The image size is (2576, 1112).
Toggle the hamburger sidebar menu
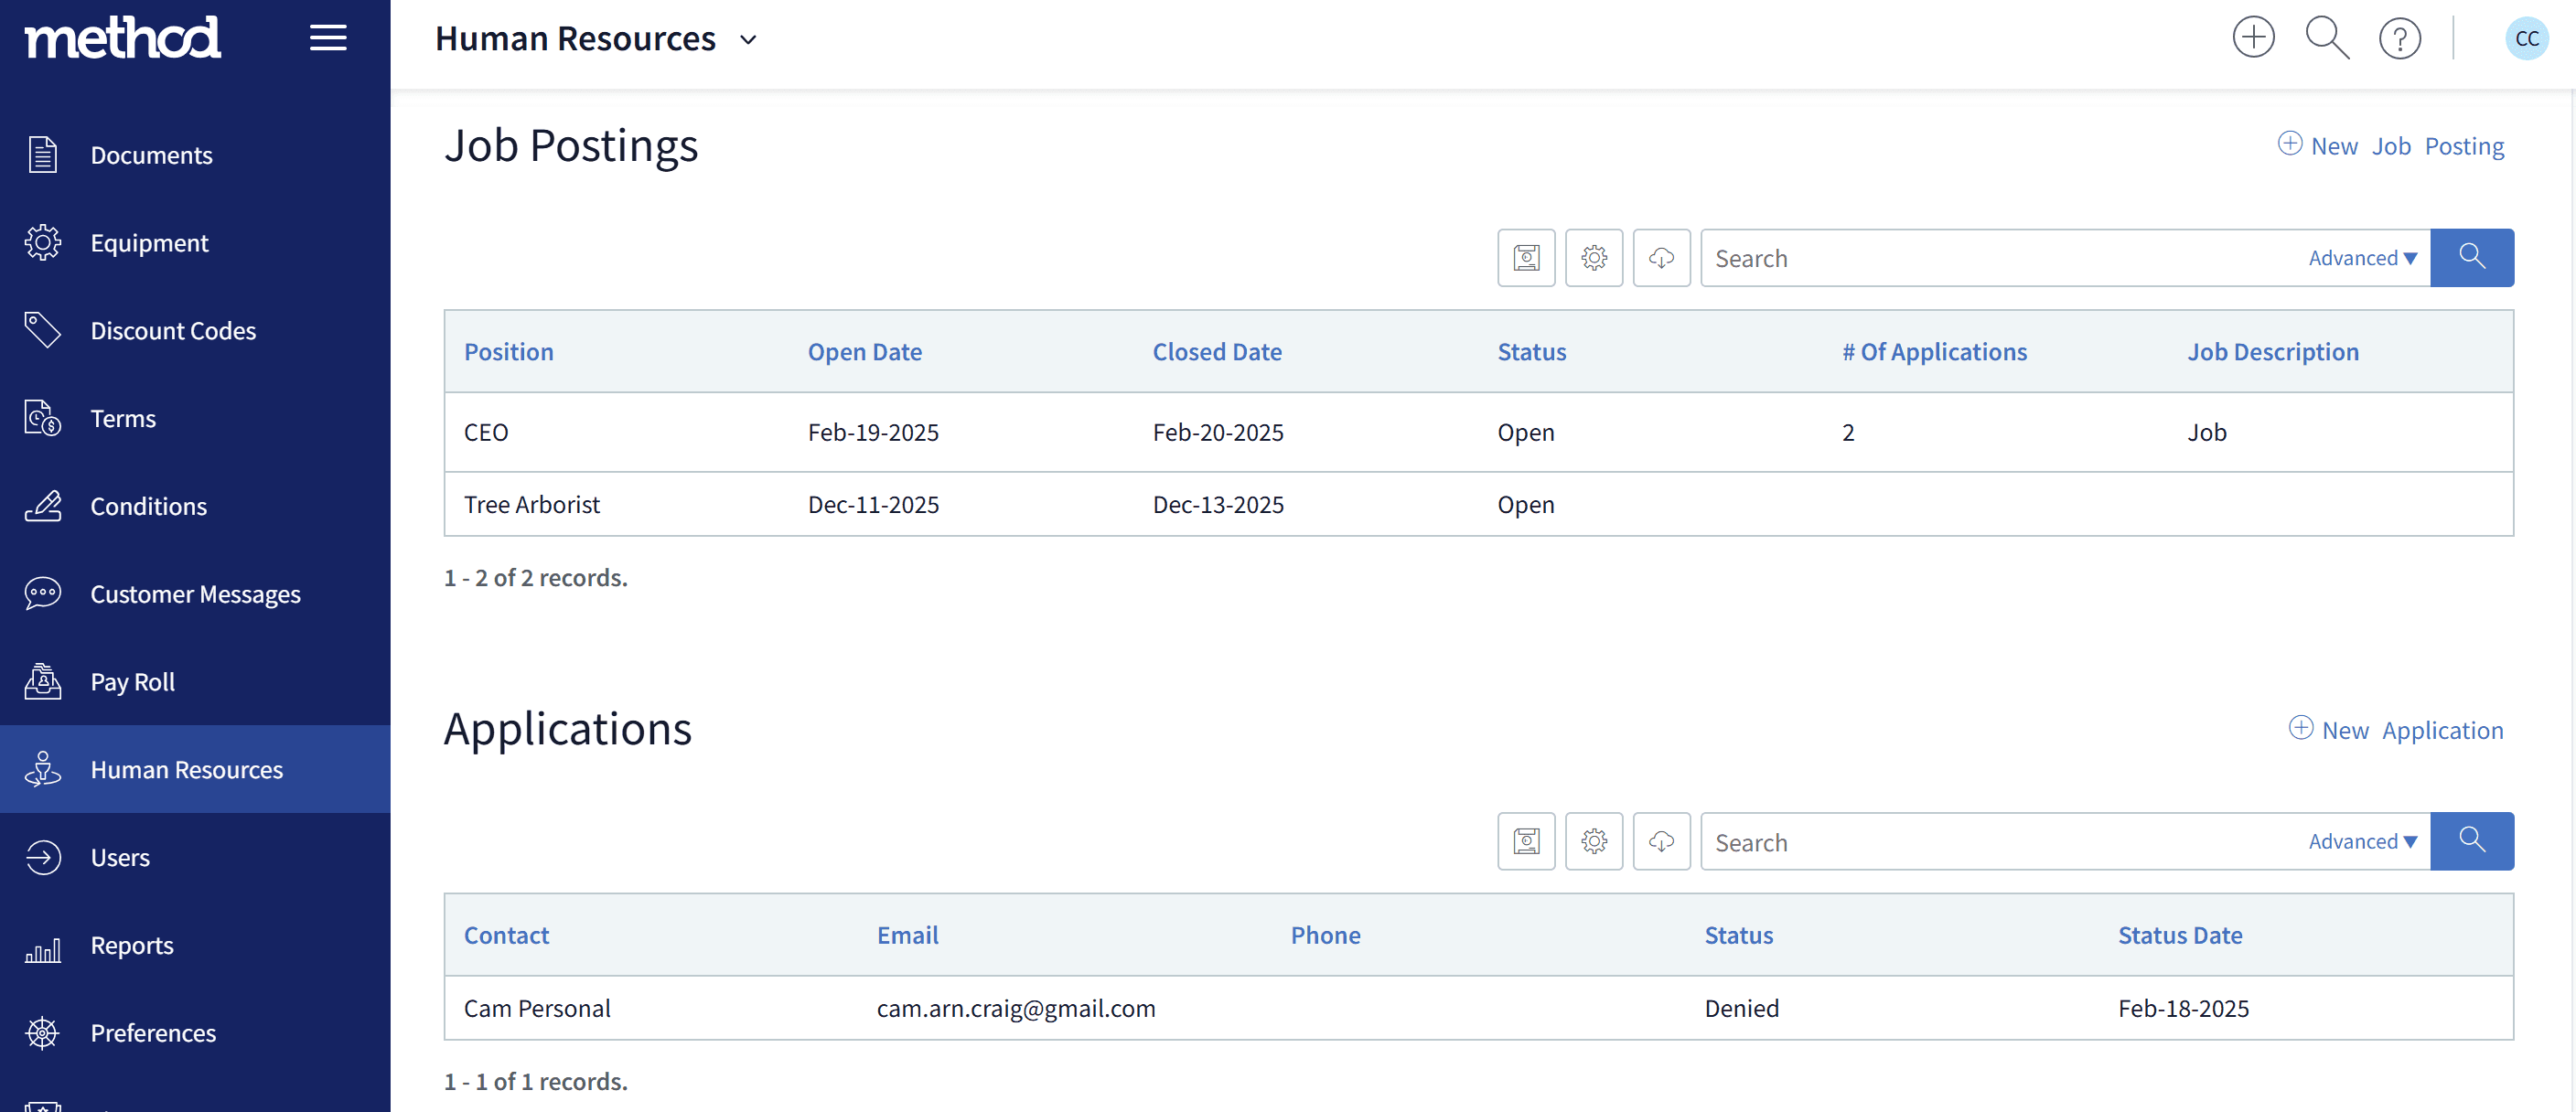tap(328, 38)
